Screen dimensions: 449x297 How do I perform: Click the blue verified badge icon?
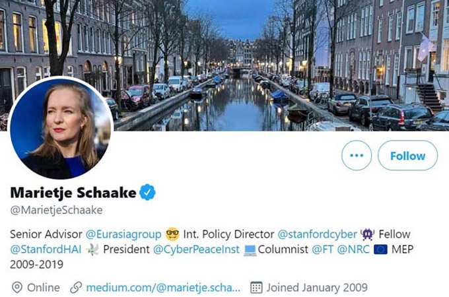(147, 192)
